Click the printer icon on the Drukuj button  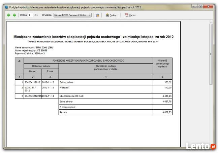(107, 15)
